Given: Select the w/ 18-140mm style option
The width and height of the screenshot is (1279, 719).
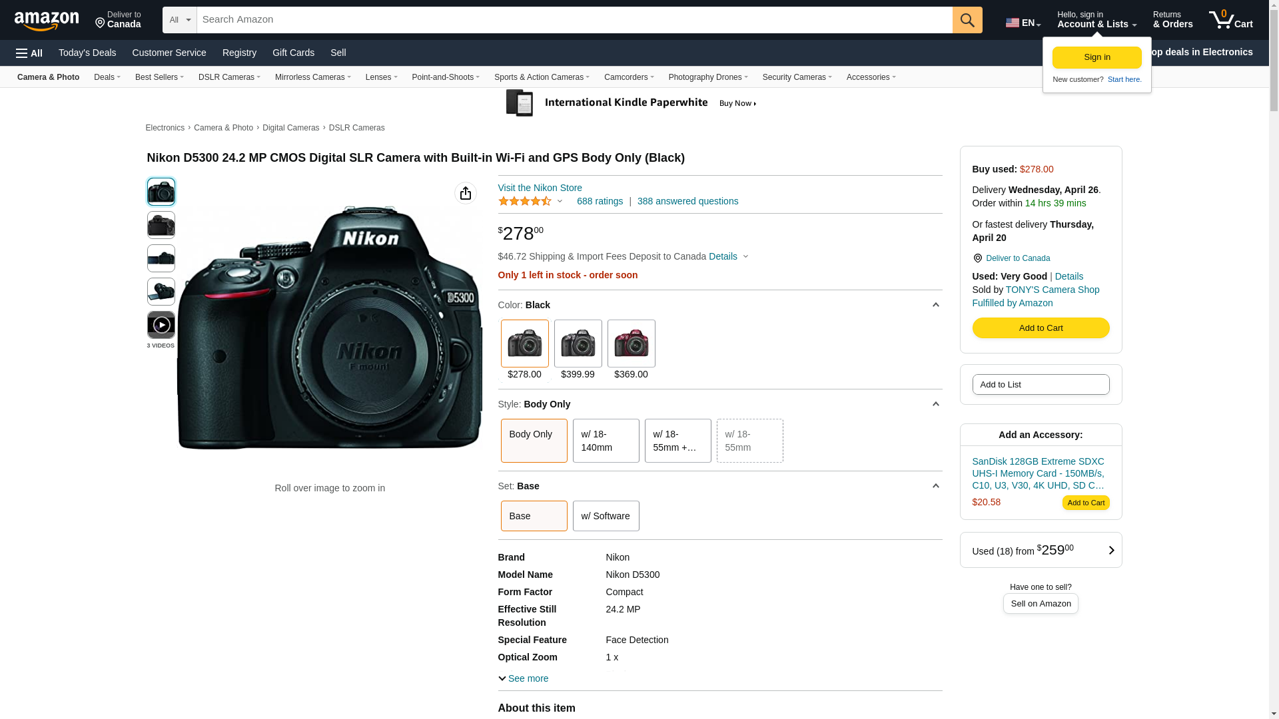Looking at the screenshot, I should 606,441.
